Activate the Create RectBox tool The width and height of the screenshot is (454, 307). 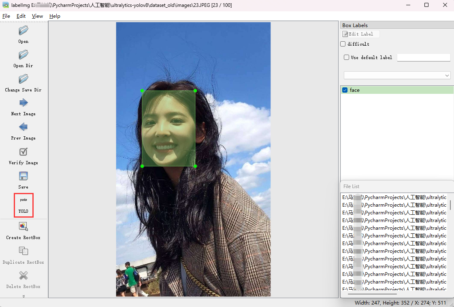(x=23, y=227)
